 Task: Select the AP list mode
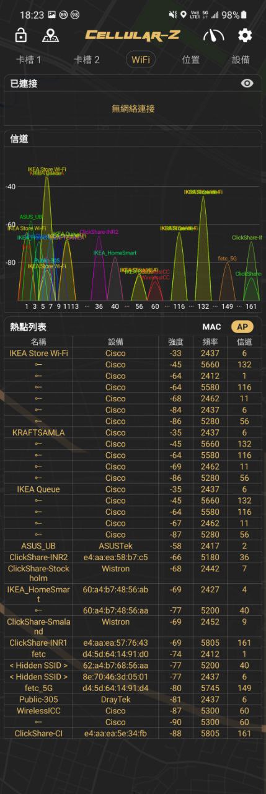[x=242, y=326]
